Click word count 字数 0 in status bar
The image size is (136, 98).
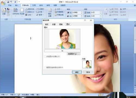click(x=13, y=95)
